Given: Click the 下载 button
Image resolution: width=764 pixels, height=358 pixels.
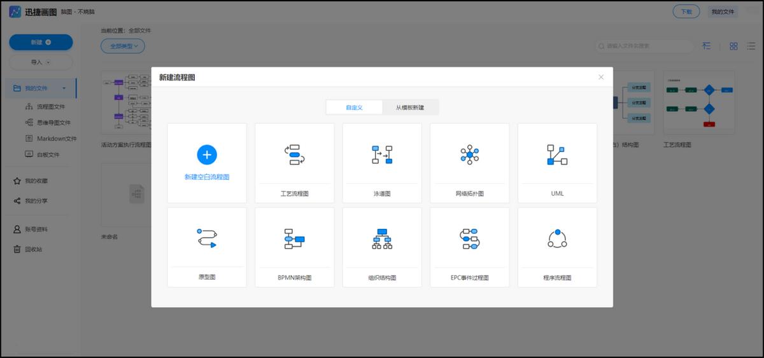Looking at the screenshot, I should (686, 11).
